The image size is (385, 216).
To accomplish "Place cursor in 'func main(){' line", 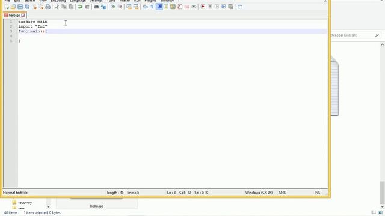I will click(x=32, y=31).
